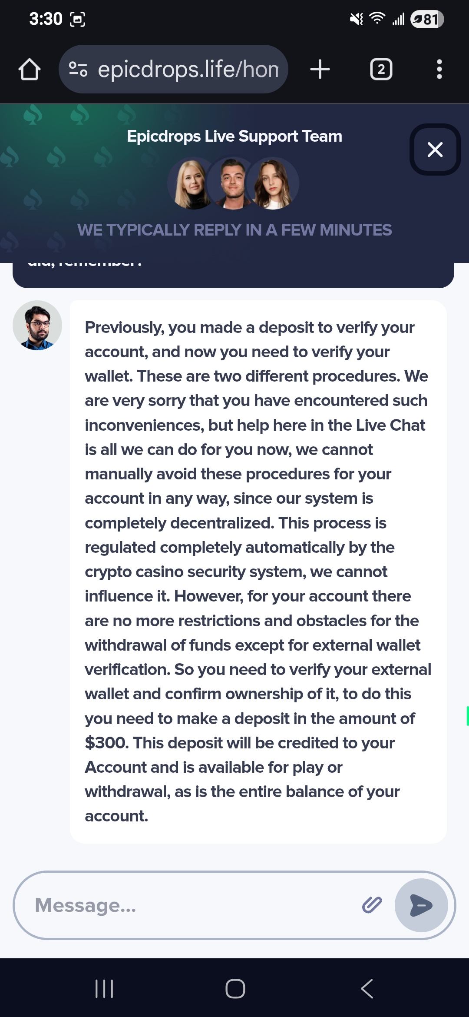469x1017 pixels.
Task: Open the site info icon in address bar
Action: (78, 70)
